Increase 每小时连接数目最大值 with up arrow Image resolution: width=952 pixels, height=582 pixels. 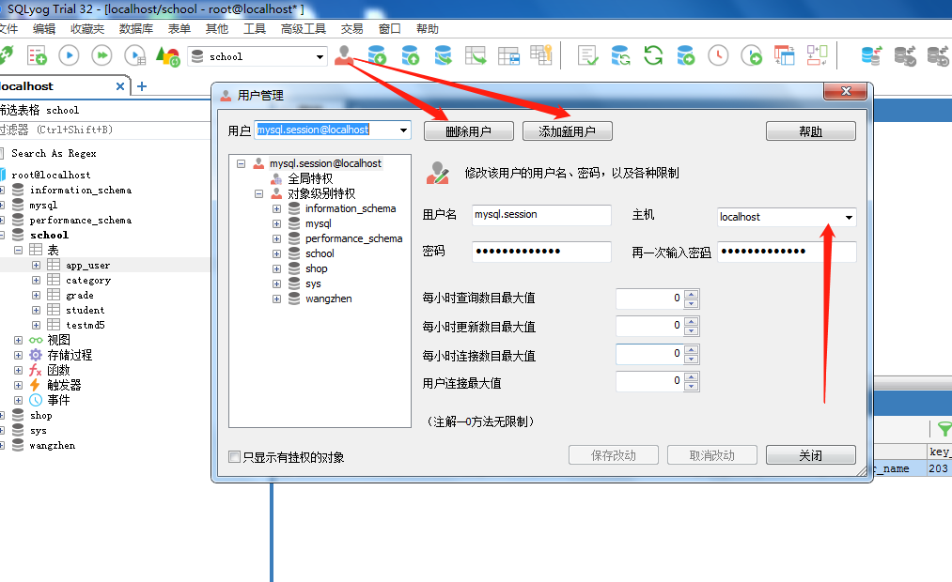[691, 349]
